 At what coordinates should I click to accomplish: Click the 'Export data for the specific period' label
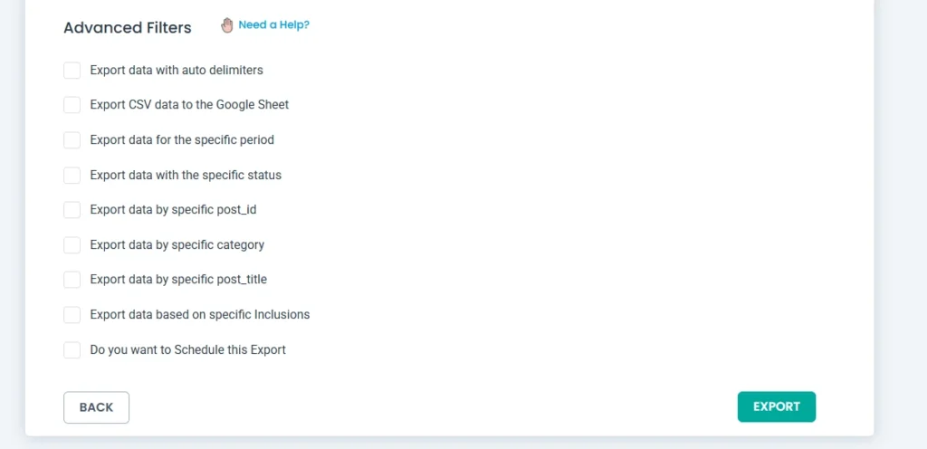click(182, 140)
